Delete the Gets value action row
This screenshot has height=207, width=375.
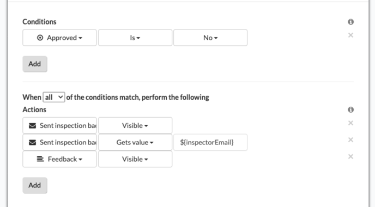(350, 139)
